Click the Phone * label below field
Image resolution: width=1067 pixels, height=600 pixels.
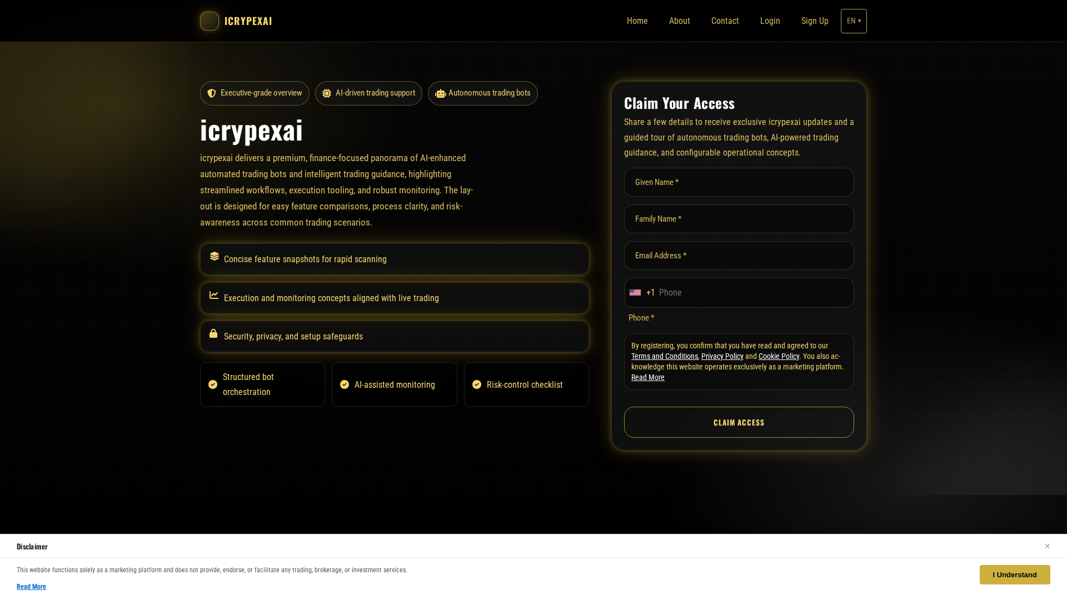[x=641, y=318]
